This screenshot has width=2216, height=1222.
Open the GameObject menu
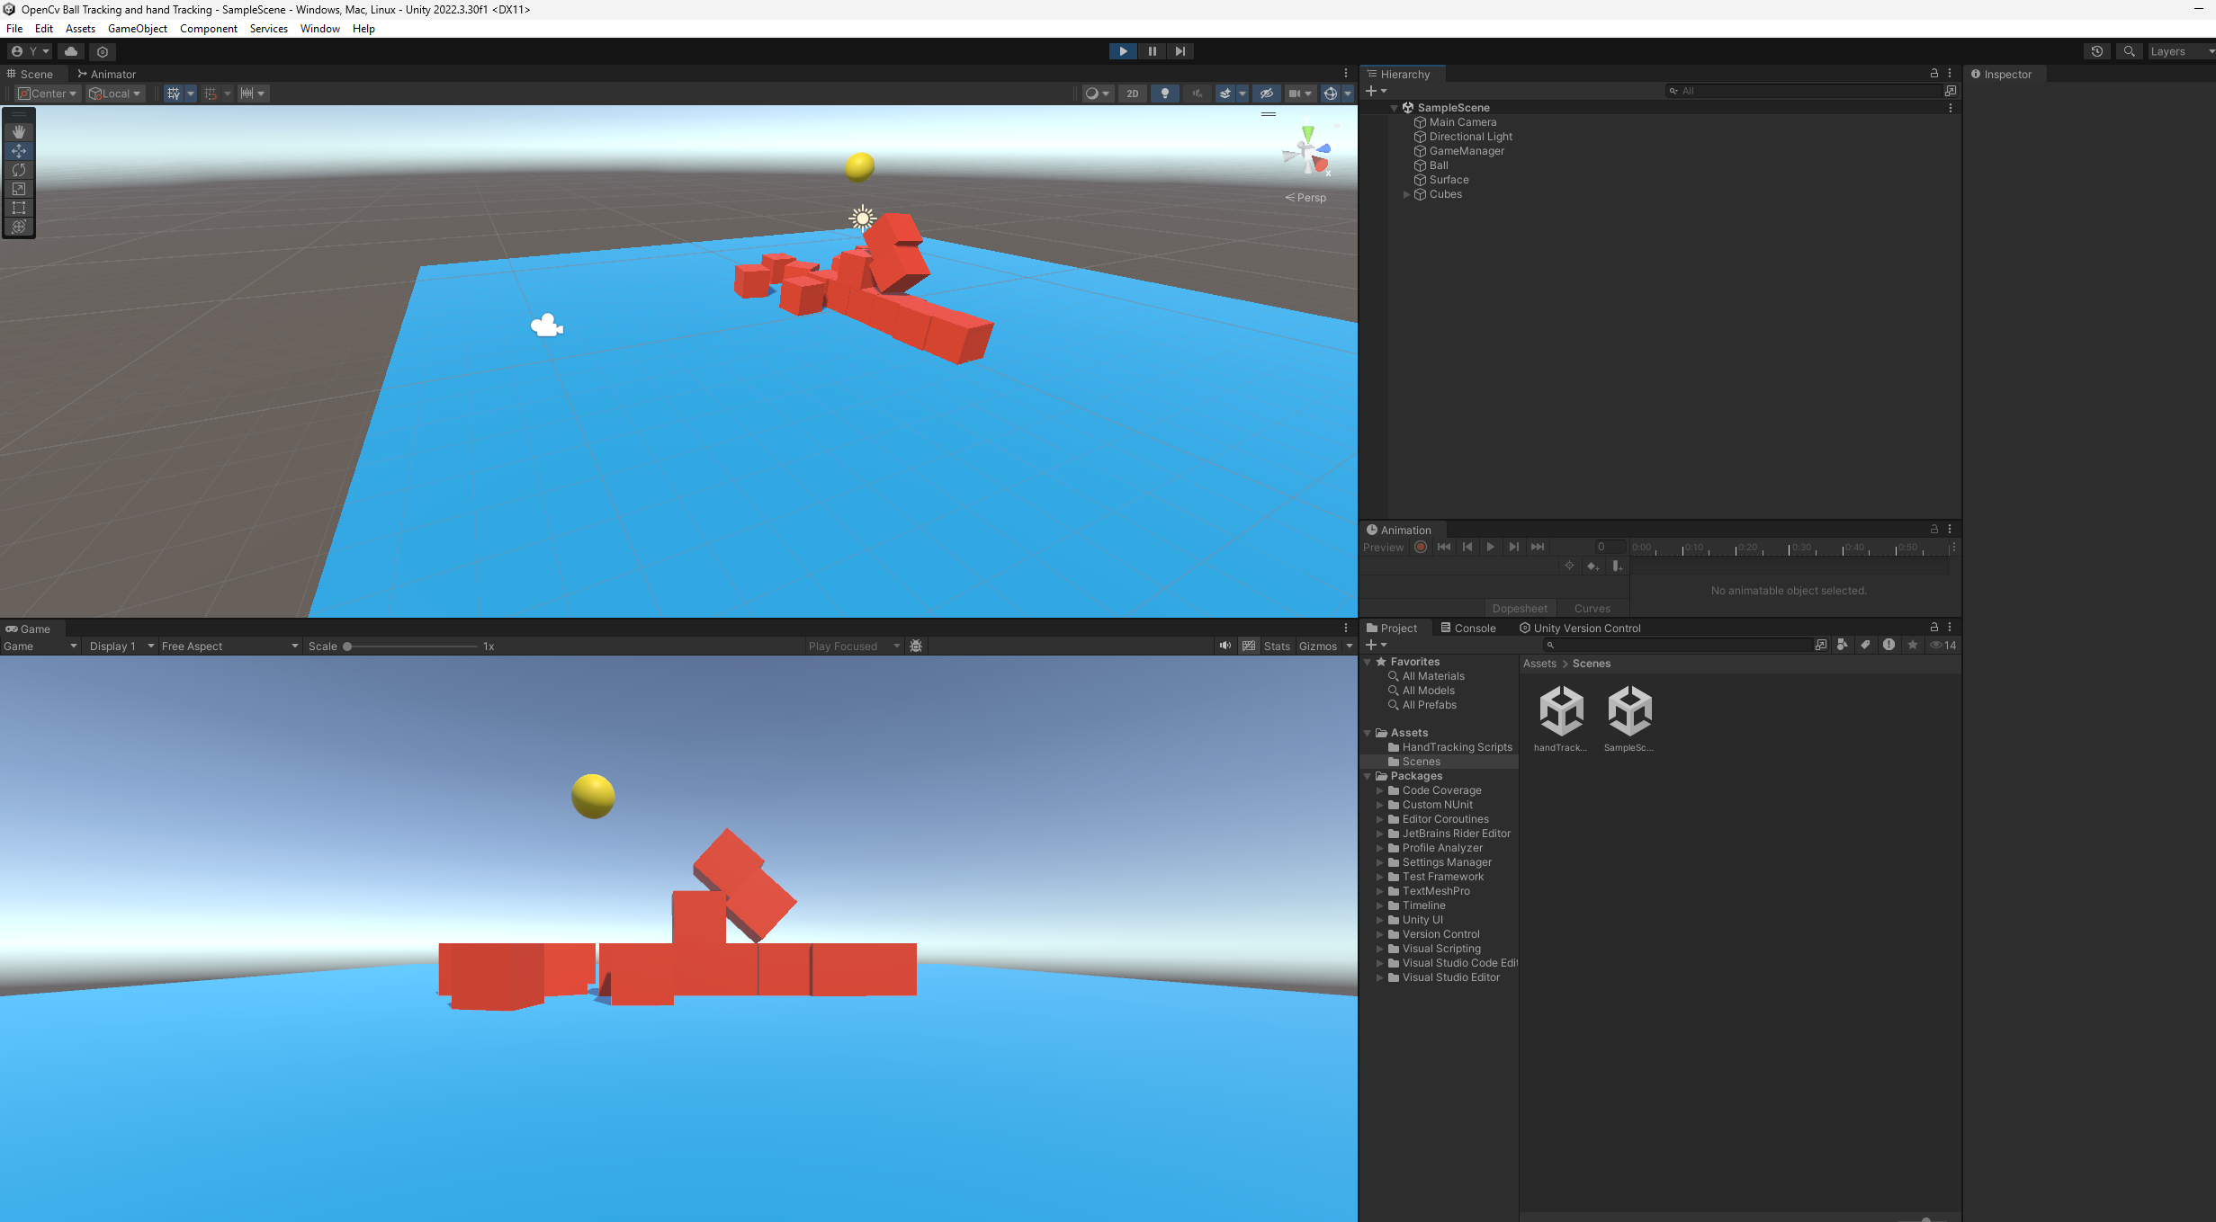pyautogui.click(x=137, y=29)
